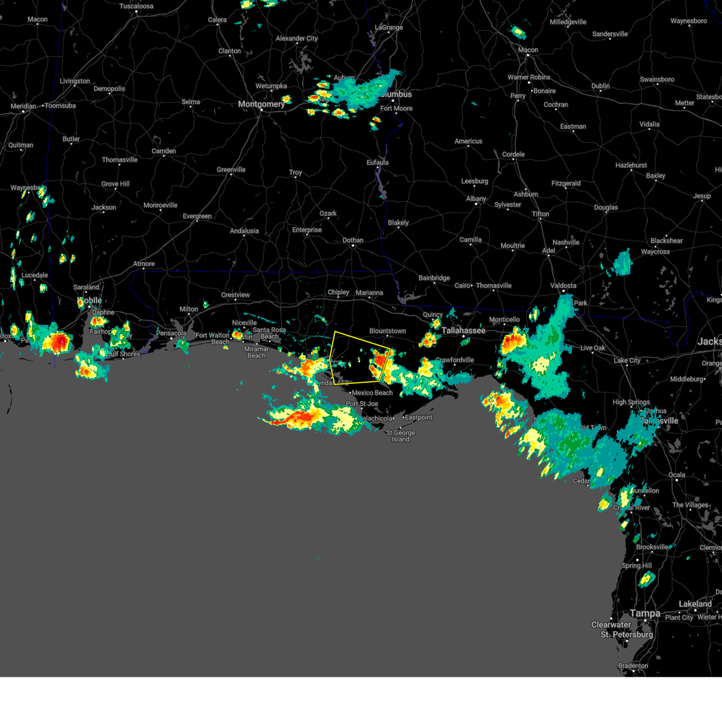The image size is (722, 722).
Task: Click the Waycross label
Action: point(655,251)
